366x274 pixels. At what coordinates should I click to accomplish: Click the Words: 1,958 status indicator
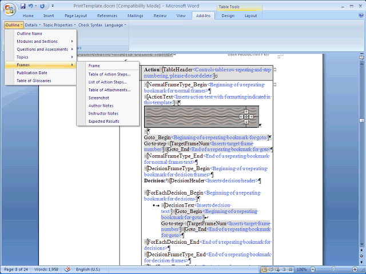click(x=47, y=269)
